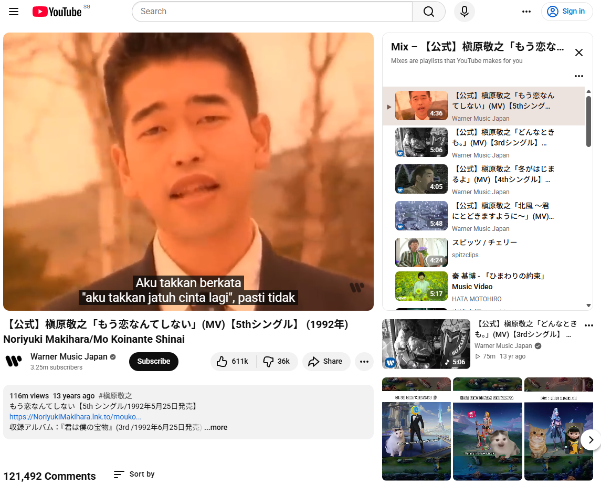Play スピッツ / チェリー in Mix
The image size is (601, 485).
(x=484, y=252)
